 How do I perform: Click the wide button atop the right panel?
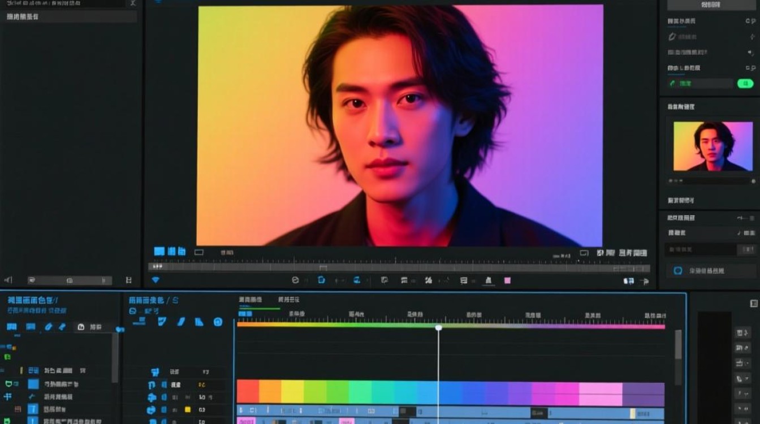pos(711,5)
